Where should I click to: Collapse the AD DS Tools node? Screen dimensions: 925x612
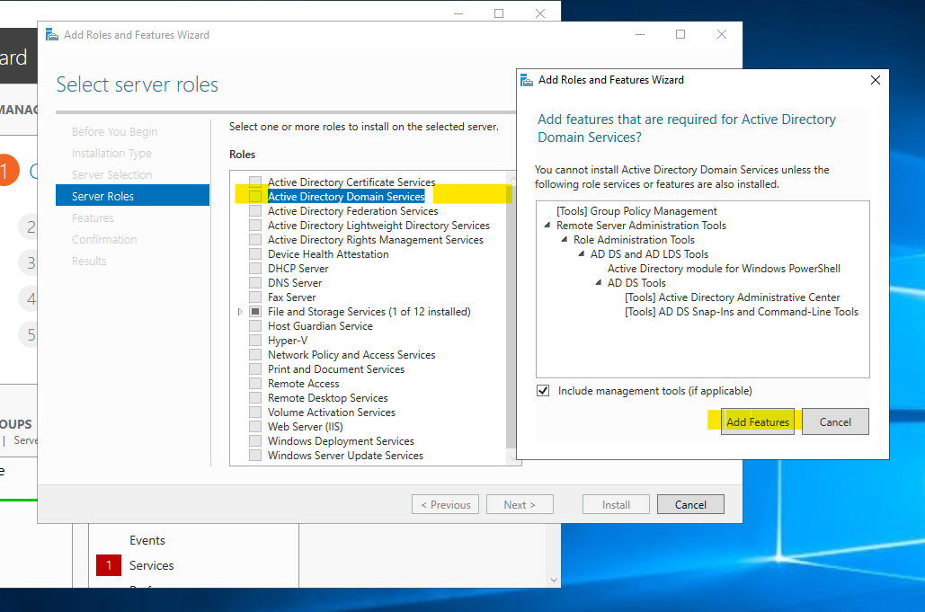click(x=599, y=282)
